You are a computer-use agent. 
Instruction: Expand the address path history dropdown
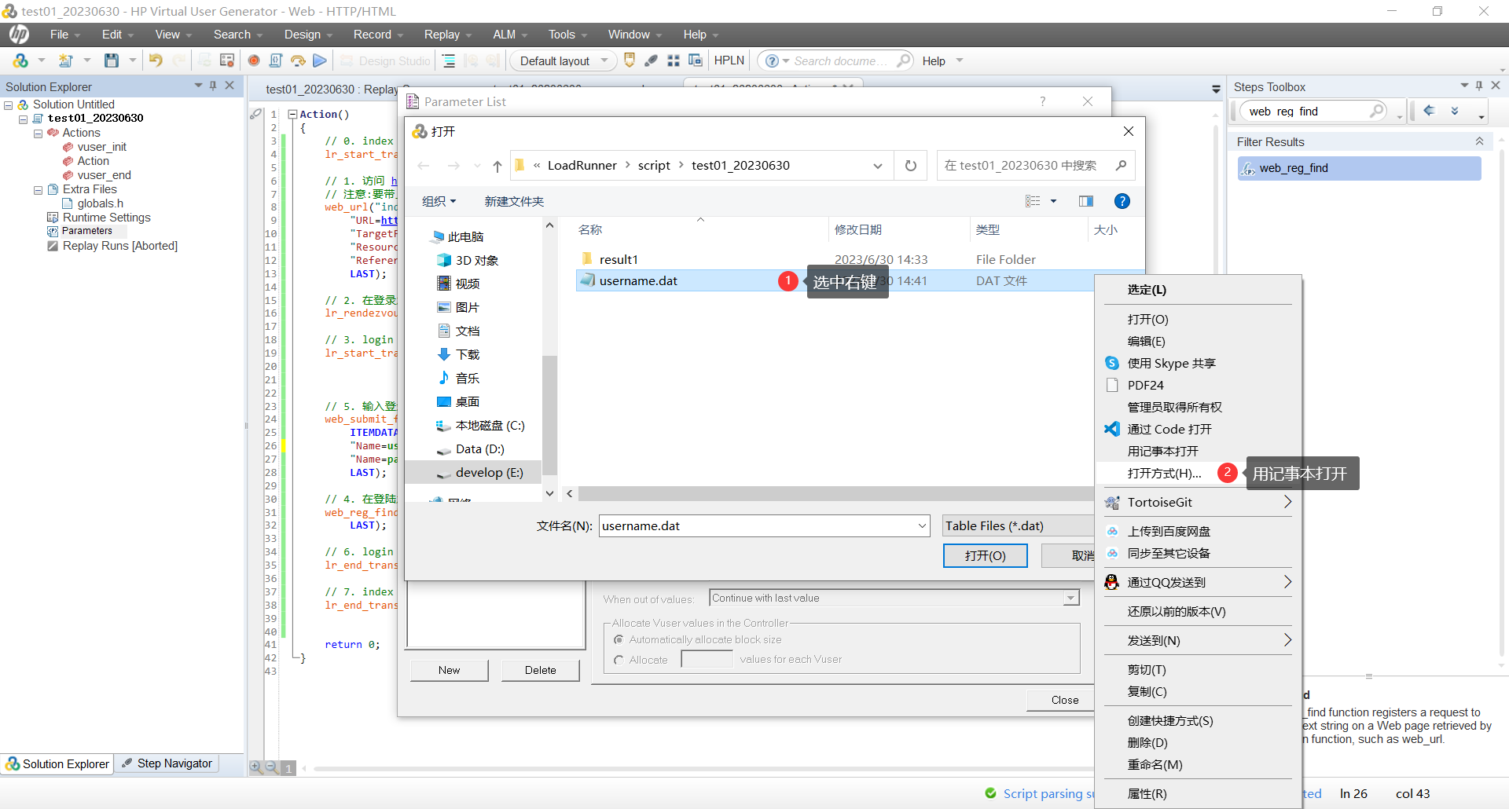click(x=878, y=166)
